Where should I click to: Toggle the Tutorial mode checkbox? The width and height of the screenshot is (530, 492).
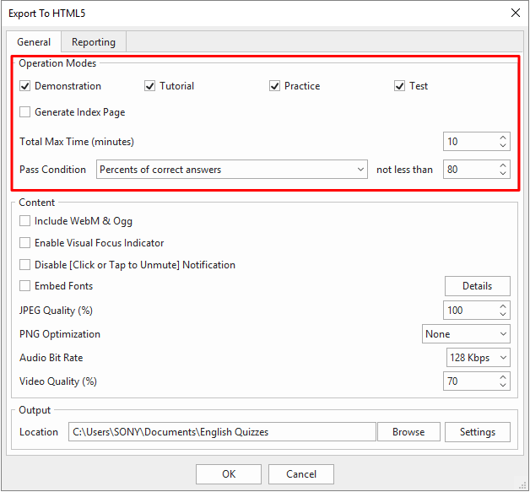150,86
